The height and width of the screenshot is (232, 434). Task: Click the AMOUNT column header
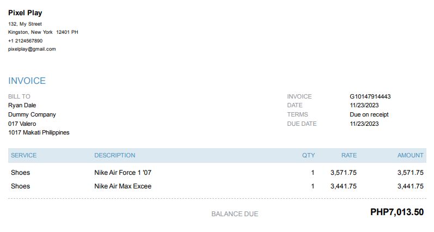pyautogui.click(x=410, y=155)
